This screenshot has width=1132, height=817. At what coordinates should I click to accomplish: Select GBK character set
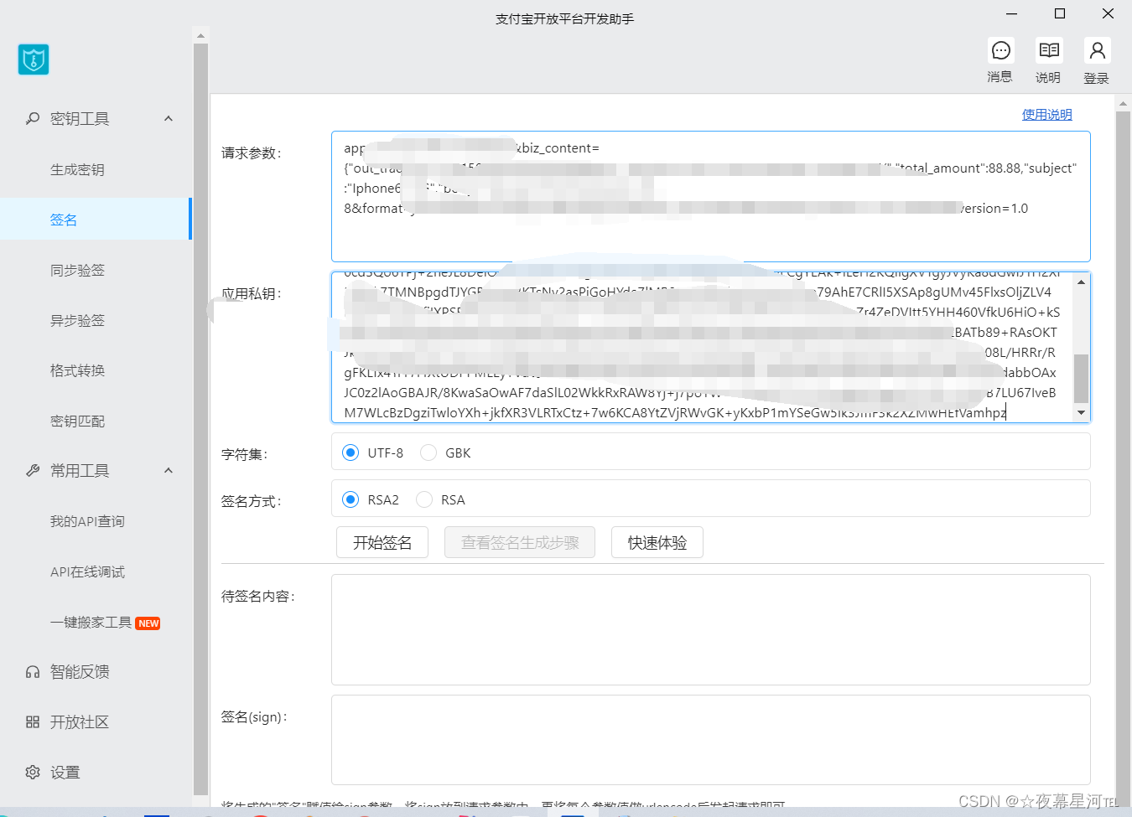pyautogui.click(x=428, y=452)
